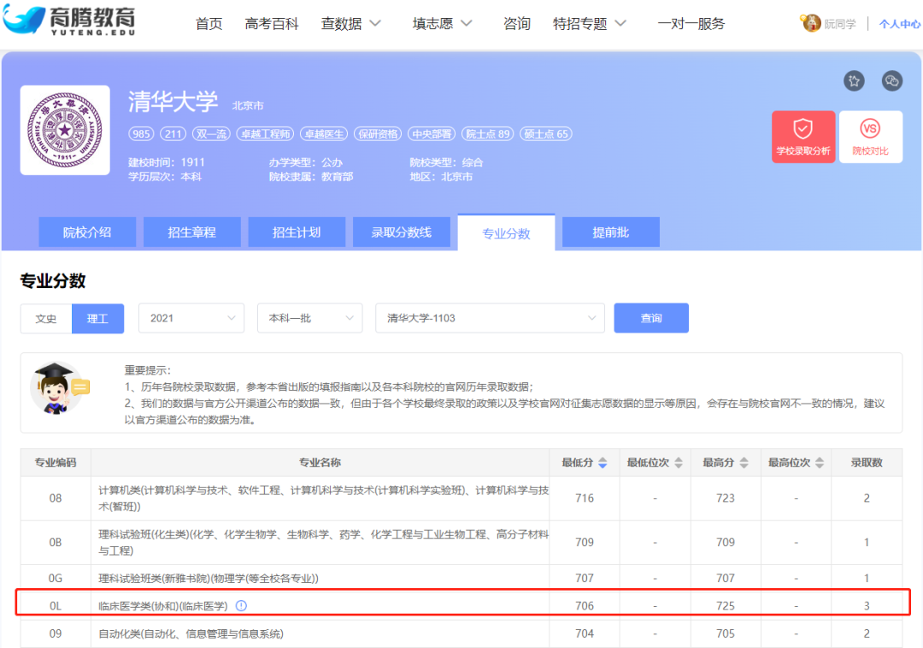Screen dimensions: 923x648
Task: Open 咨询 in navigation
Action: (517, 24)
